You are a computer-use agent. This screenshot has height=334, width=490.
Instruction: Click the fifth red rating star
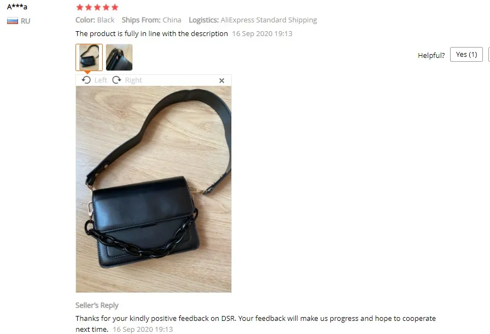click(115, 7)
